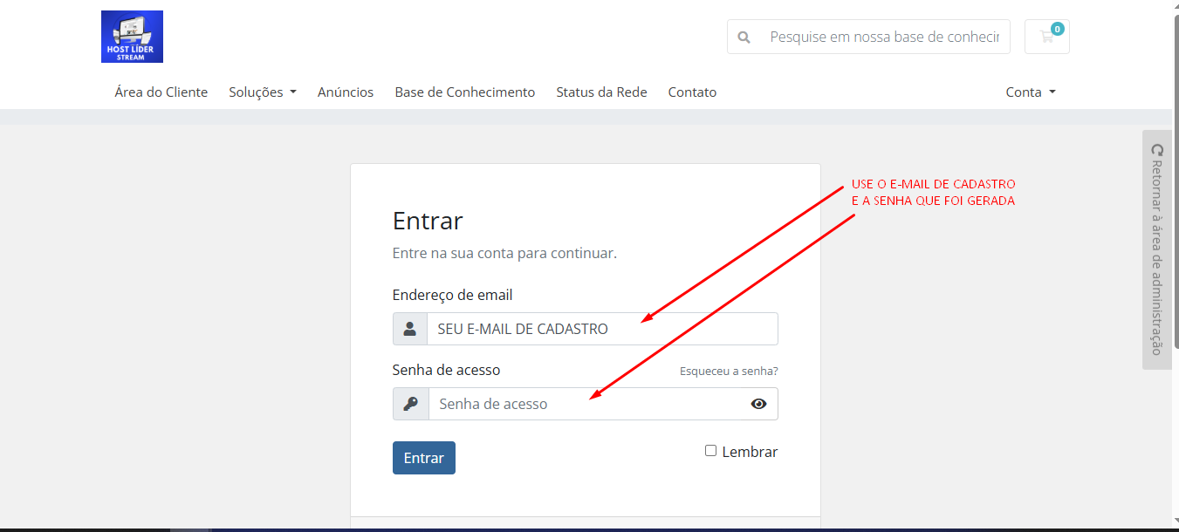Click the Esqueceu a senha link
Screen dimensions: 1179x532
[729, 372]
